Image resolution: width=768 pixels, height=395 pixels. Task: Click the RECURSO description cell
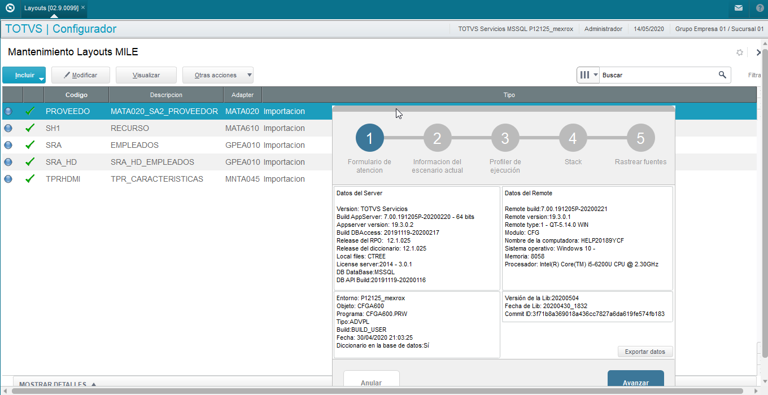[166, 128]
